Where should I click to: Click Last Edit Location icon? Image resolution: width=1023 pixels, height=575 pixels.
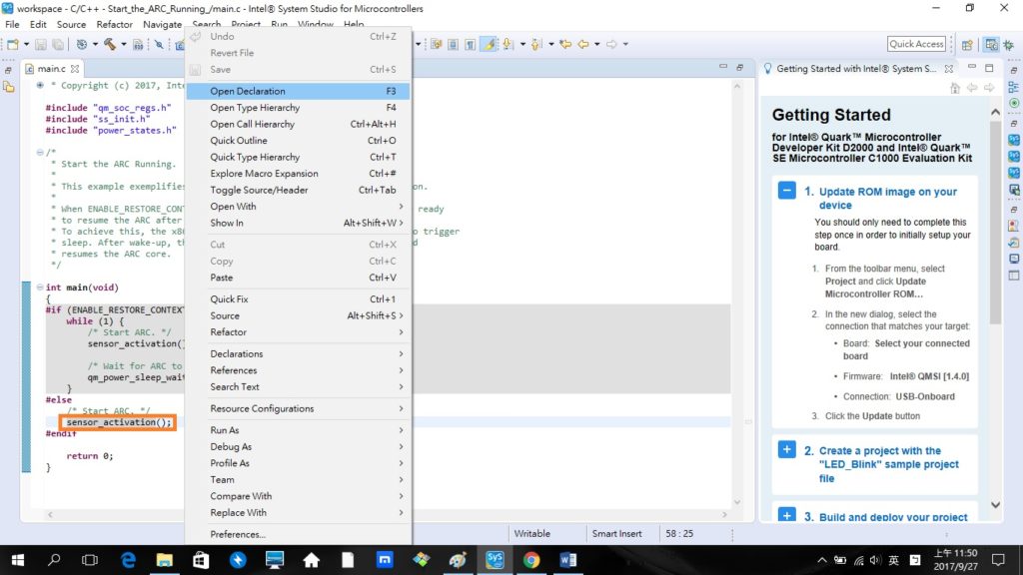(x=565, y=44)
